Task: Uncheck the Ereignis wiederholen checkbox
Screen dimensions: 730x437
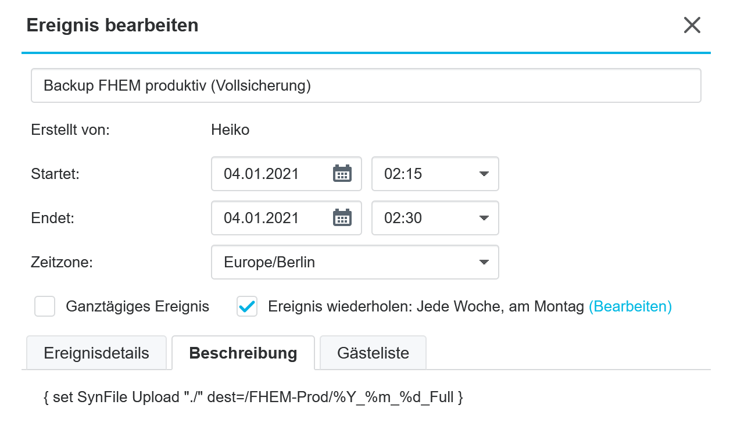Action: coord(247,306)
